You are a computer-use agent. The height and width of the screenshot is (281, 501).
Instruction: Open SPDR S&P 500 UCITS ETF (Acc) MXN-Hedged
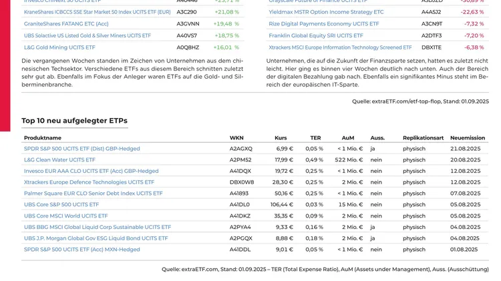pos(81,250)
